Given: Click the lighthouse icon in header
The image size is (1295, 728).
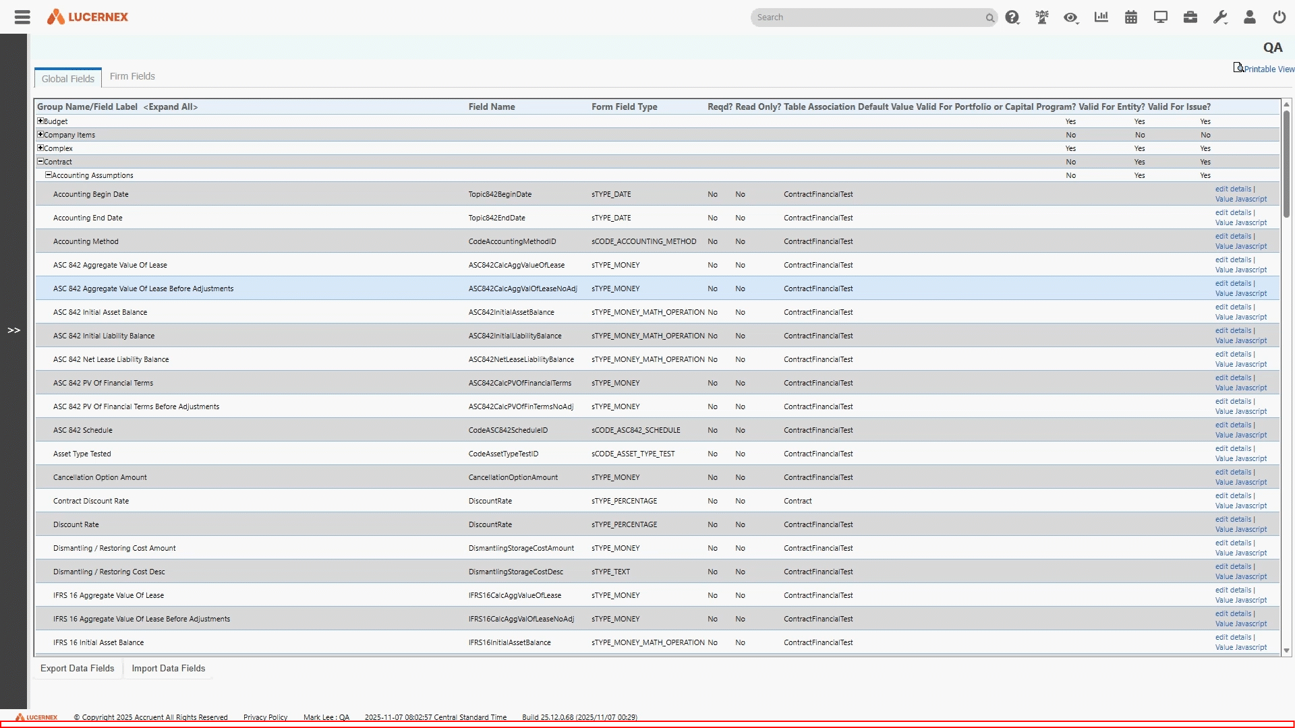Looking at the screenshot, I should pos(1042,18).
